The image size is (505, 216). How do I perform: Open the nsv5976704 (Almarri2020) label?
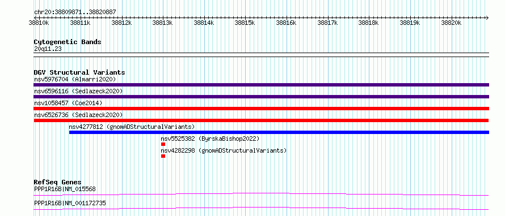pos(75,79)
